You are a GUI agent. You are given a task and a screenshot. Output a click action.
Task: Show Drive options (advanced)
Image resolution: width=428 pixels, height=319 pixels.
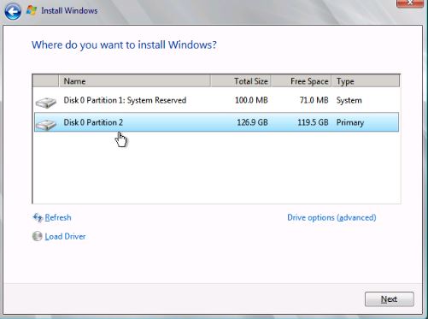click(x=331, y=217)
